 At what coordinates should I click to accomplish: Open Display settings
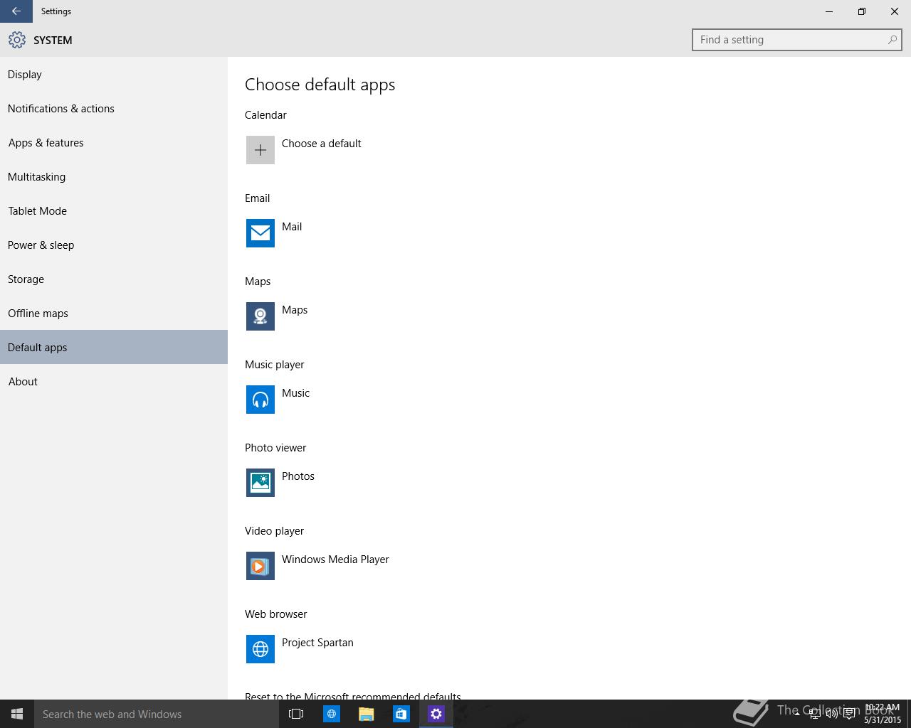pos(114,75)
